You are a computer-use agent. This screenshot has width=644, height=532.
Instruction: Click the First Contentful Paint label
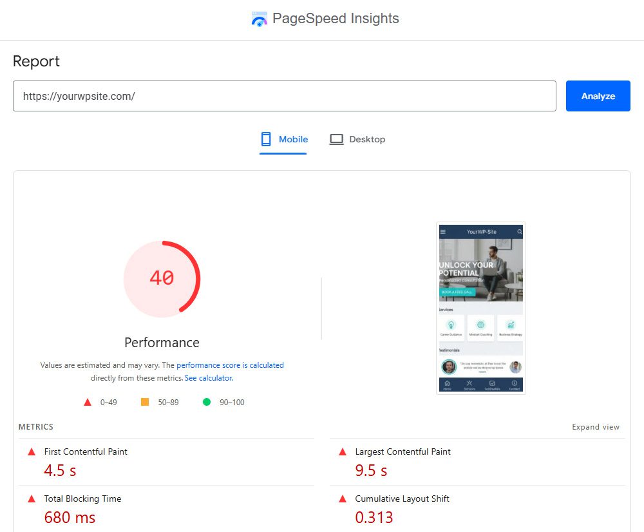click(x=86, y=452)
